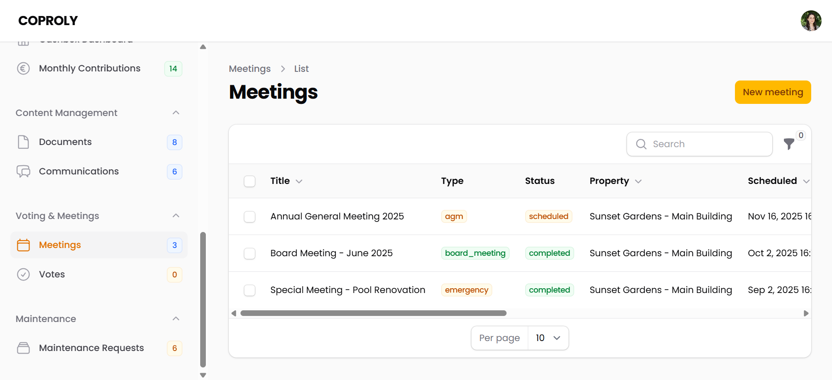Open the filter options using the funnel icon
Screen dimensions: 832x380
(788, 145)
